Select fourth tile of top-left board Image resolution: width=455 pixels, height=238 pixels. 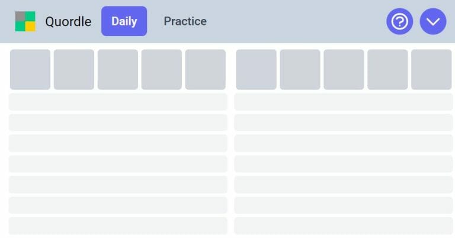click(x=162, y=70)
